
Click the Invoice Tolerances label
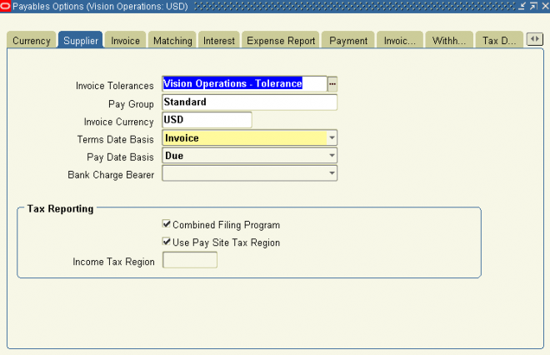(x=115, y=86)
